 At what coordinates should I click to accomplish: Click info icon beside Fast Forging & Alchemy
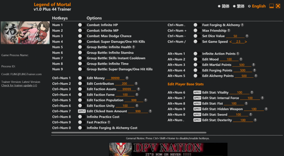pos(242,25)
